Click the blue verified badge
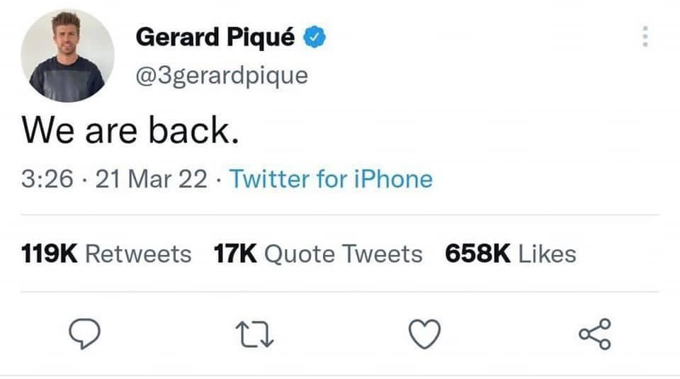The height and width of the screenshot is (379, 680). [x=314, y=37]
